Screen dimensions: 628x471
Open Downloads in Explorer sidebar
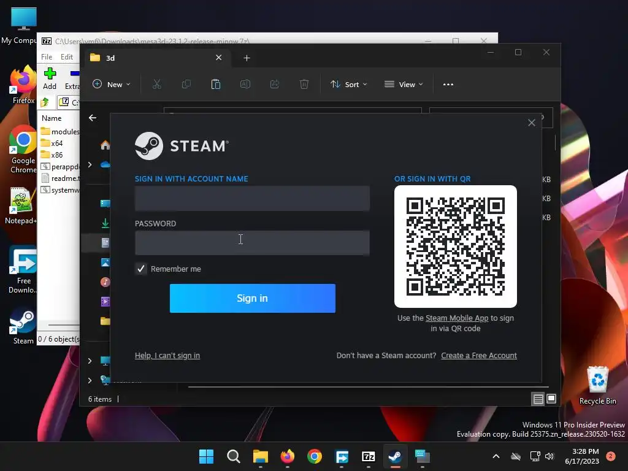coord(105,223)
